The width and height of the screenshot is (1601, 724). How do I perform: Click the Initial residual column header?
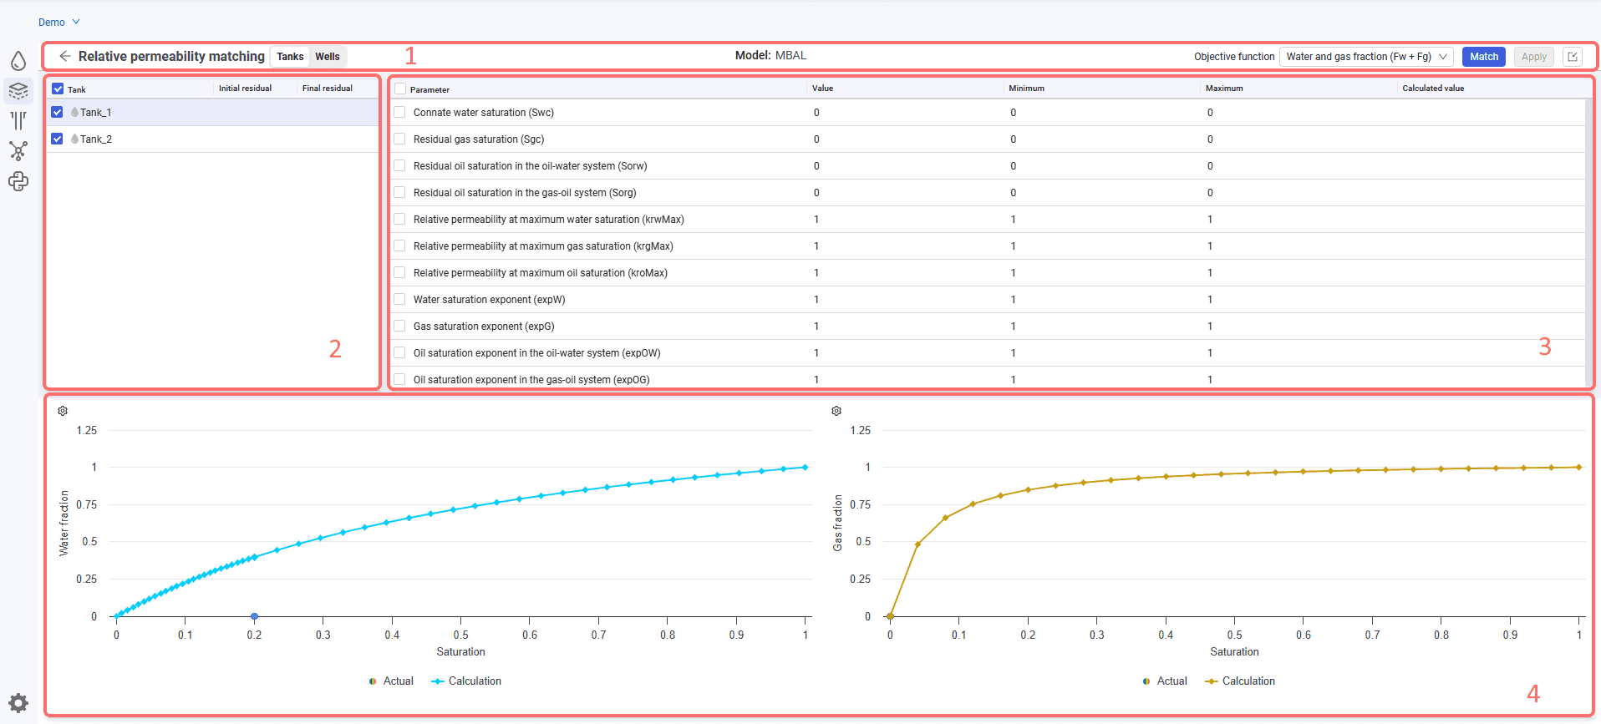point(245,89)
